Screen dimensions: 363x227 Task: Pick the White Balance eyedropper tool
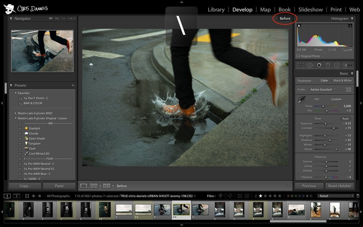click(301, 100)
